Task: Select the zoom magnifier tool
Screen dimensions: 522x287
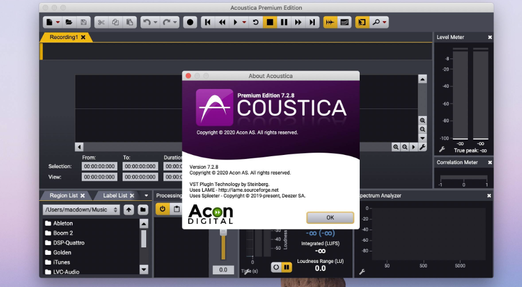Action: click(x=376, y=22)
